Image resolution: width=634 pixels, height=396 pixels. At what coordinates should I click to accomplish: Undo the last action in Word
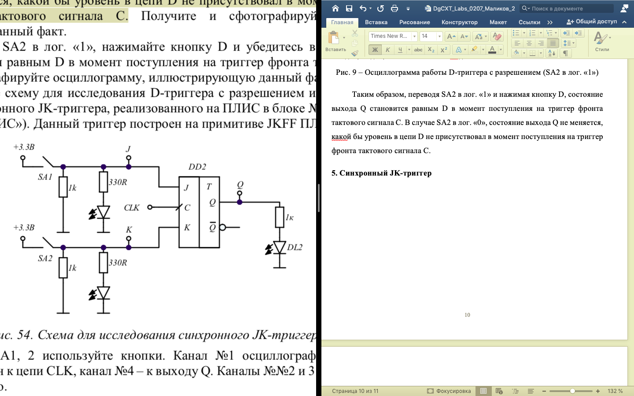coord(363,8)
